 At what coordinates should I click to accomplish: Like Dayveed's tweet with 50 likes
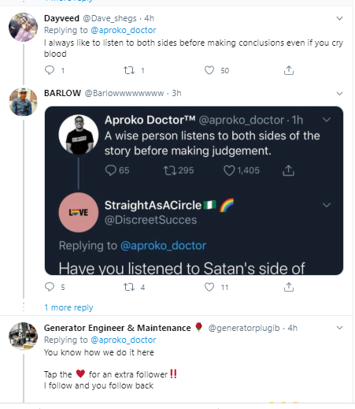(x=209, y=70)
